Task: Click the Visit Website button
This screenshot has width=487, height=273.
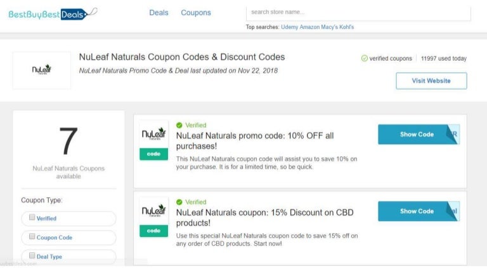Action: pos(431,81)
